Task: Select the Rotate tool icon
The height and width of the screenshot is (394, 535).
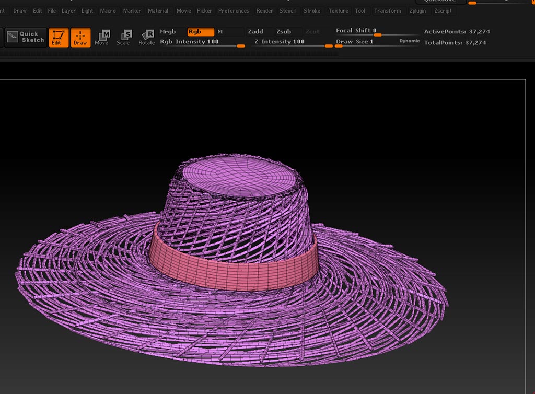Action: point(147,38)
